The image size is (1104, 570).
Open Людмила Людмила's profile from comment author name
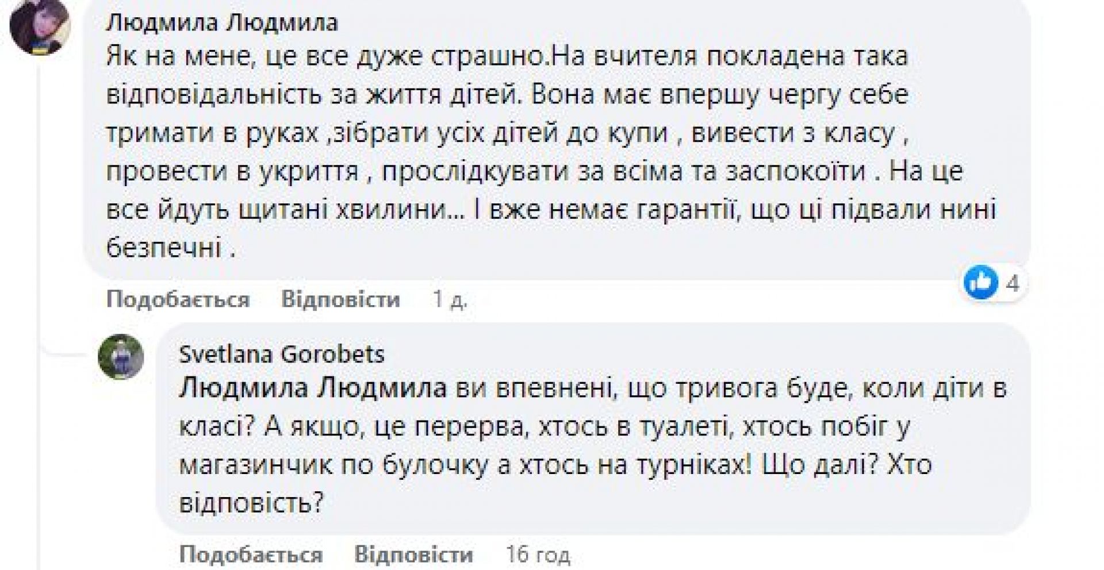222,23
